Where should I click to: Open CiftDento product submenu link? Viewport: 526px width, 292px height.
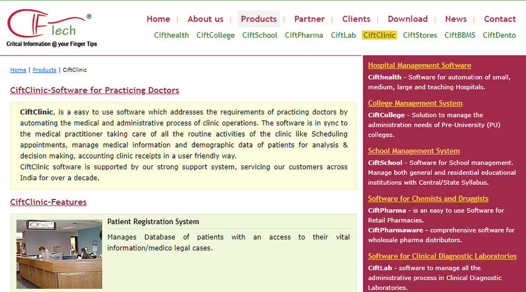tap(499, 35)
